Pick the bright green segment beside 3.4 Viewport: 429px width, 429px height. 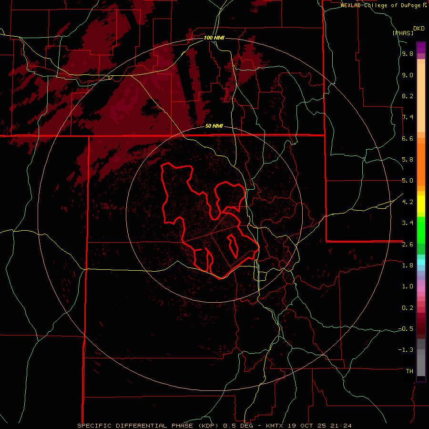[421, 230]
